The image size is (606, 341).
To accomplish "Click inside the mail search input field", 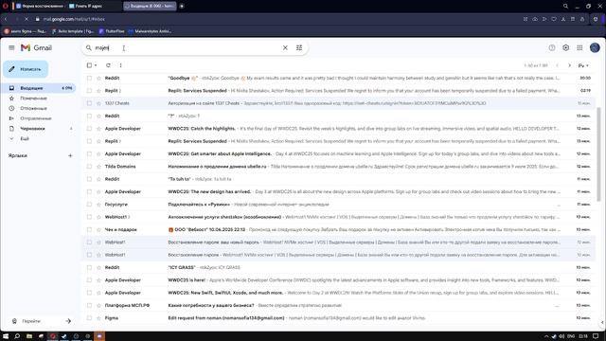I will (x=187, y=48).
